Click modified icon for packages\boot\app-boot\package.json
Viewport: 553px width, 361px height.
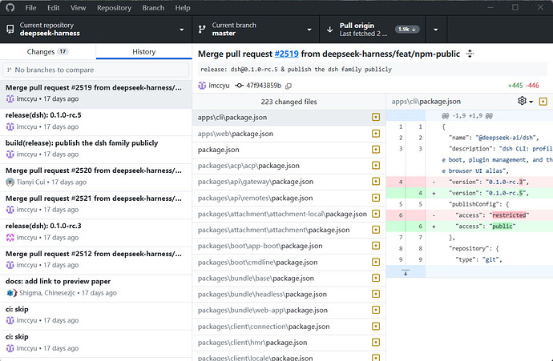[376, 246]
